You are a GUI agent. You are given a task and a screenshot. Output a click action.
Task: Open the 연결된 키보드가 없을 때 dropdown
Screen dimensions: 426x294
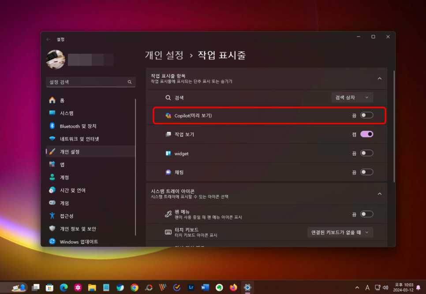(340, 232)
